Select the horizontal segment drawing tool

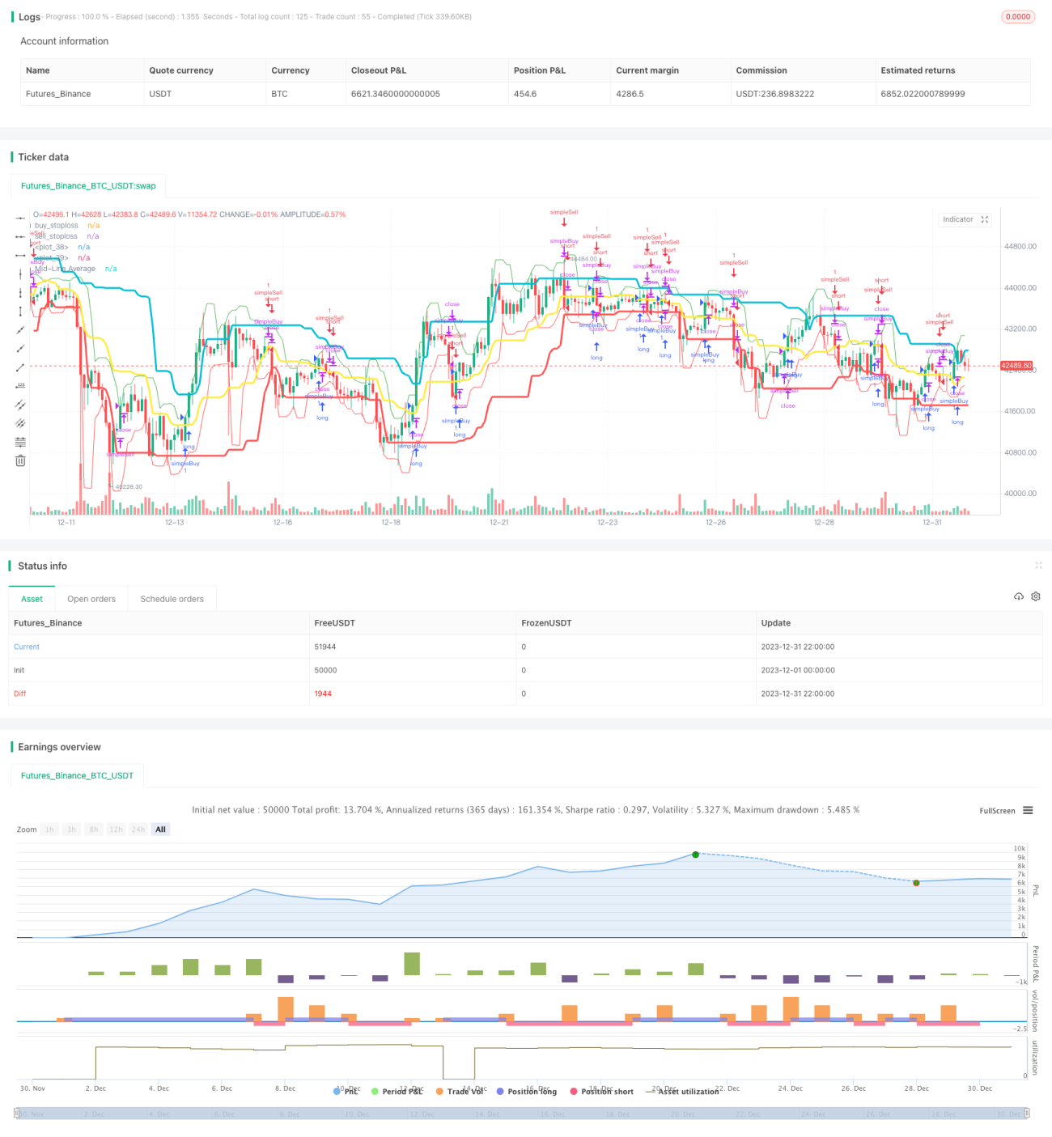(x=20, y=255)
